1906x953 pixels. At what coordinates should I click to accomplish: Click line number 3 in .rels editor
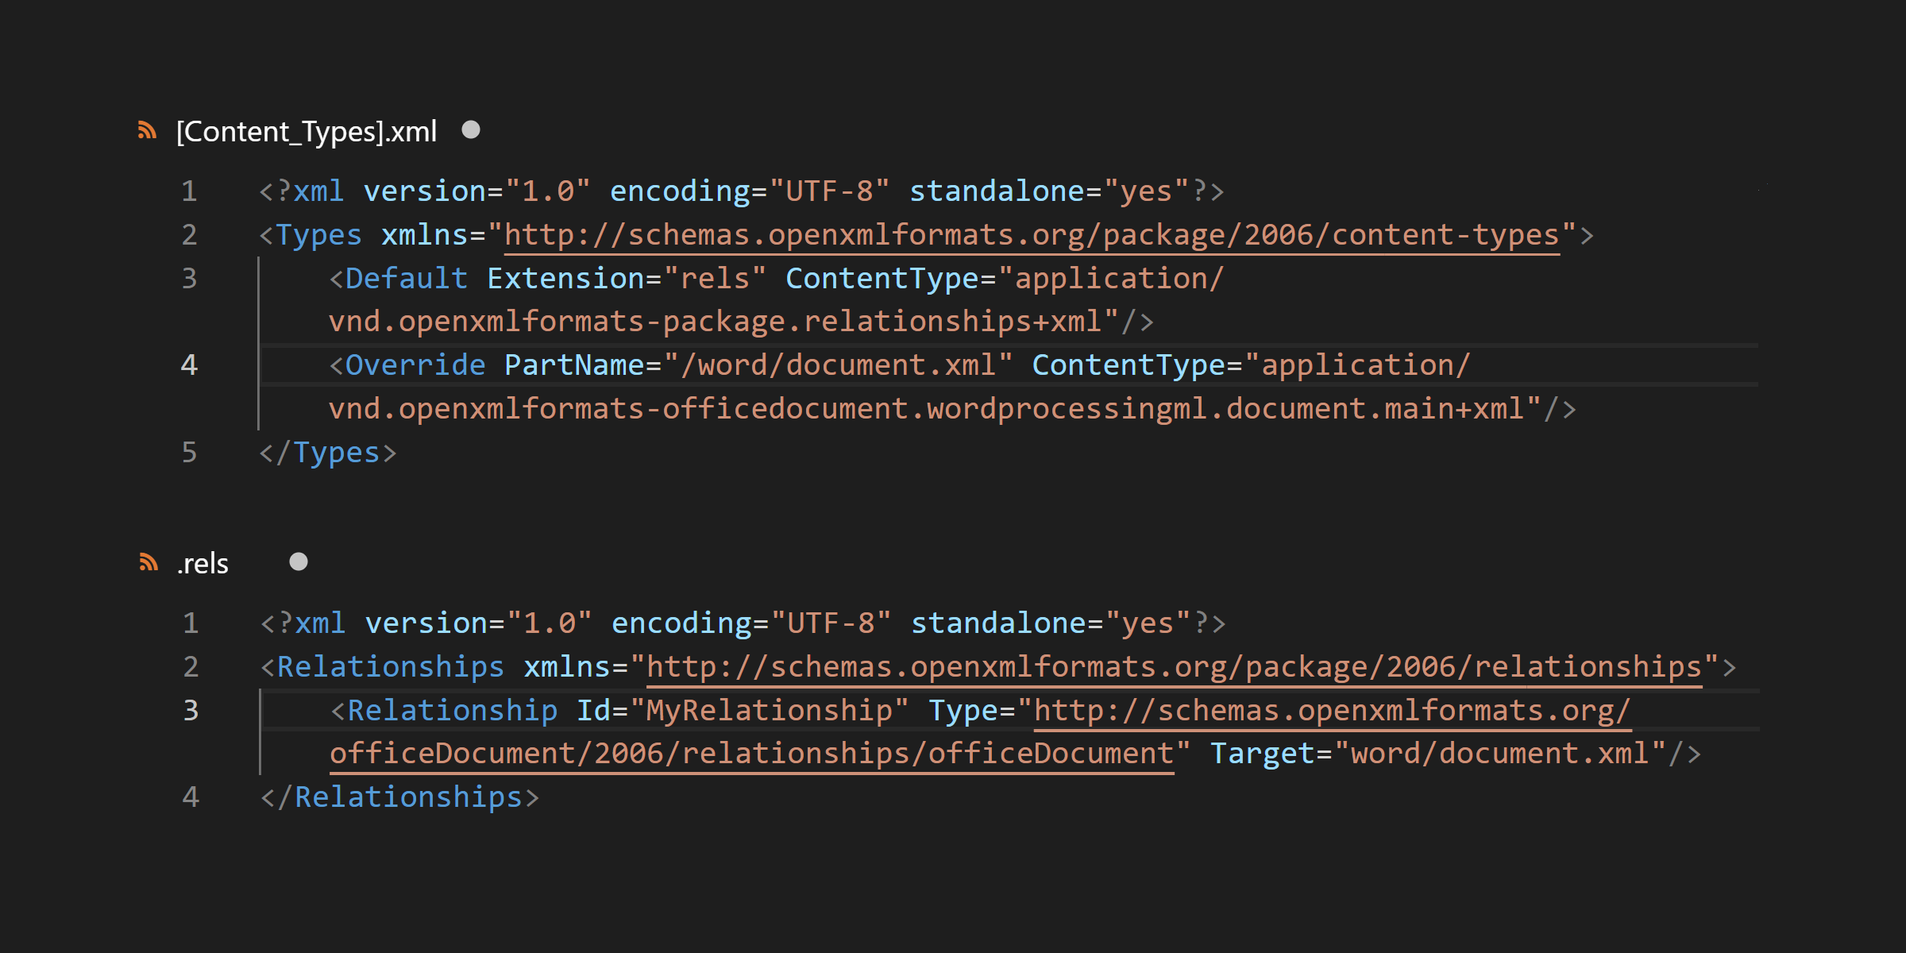click(191, 711)
